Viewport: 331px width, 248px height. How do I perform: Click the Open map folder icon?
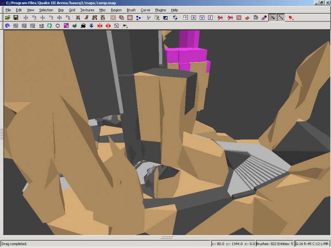tap(7, 18)
